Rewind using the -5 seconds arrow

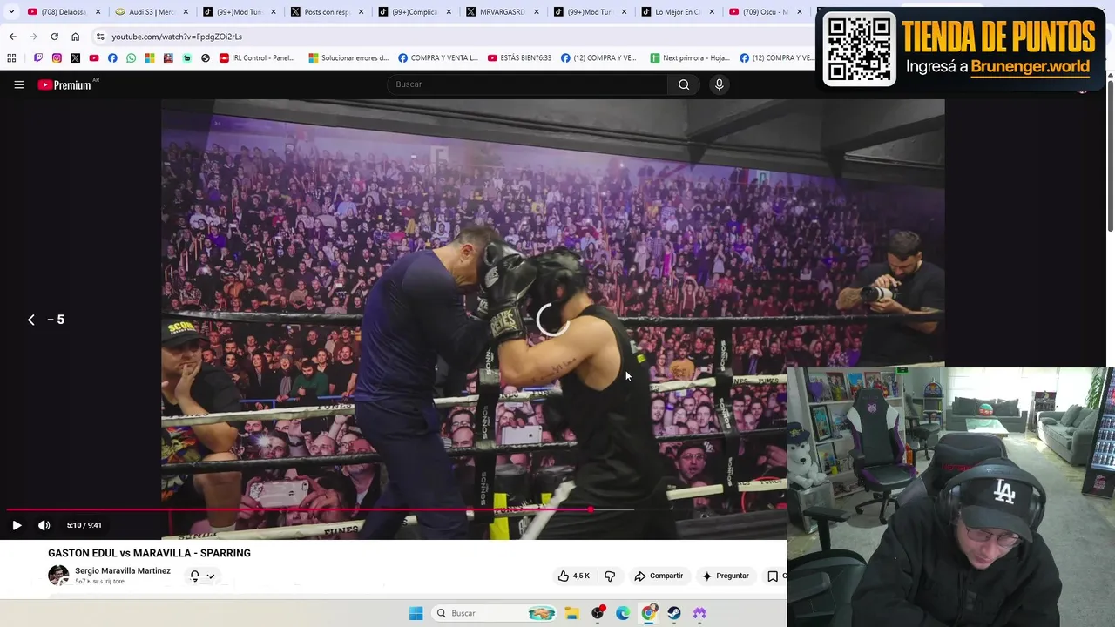tap(31, 320)
